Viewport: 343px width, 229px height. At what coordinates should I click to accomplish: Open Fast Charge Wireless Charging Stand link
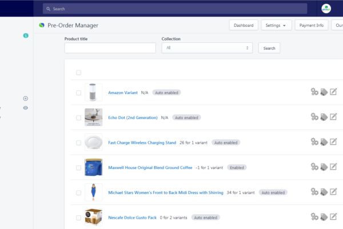[142, 143]
